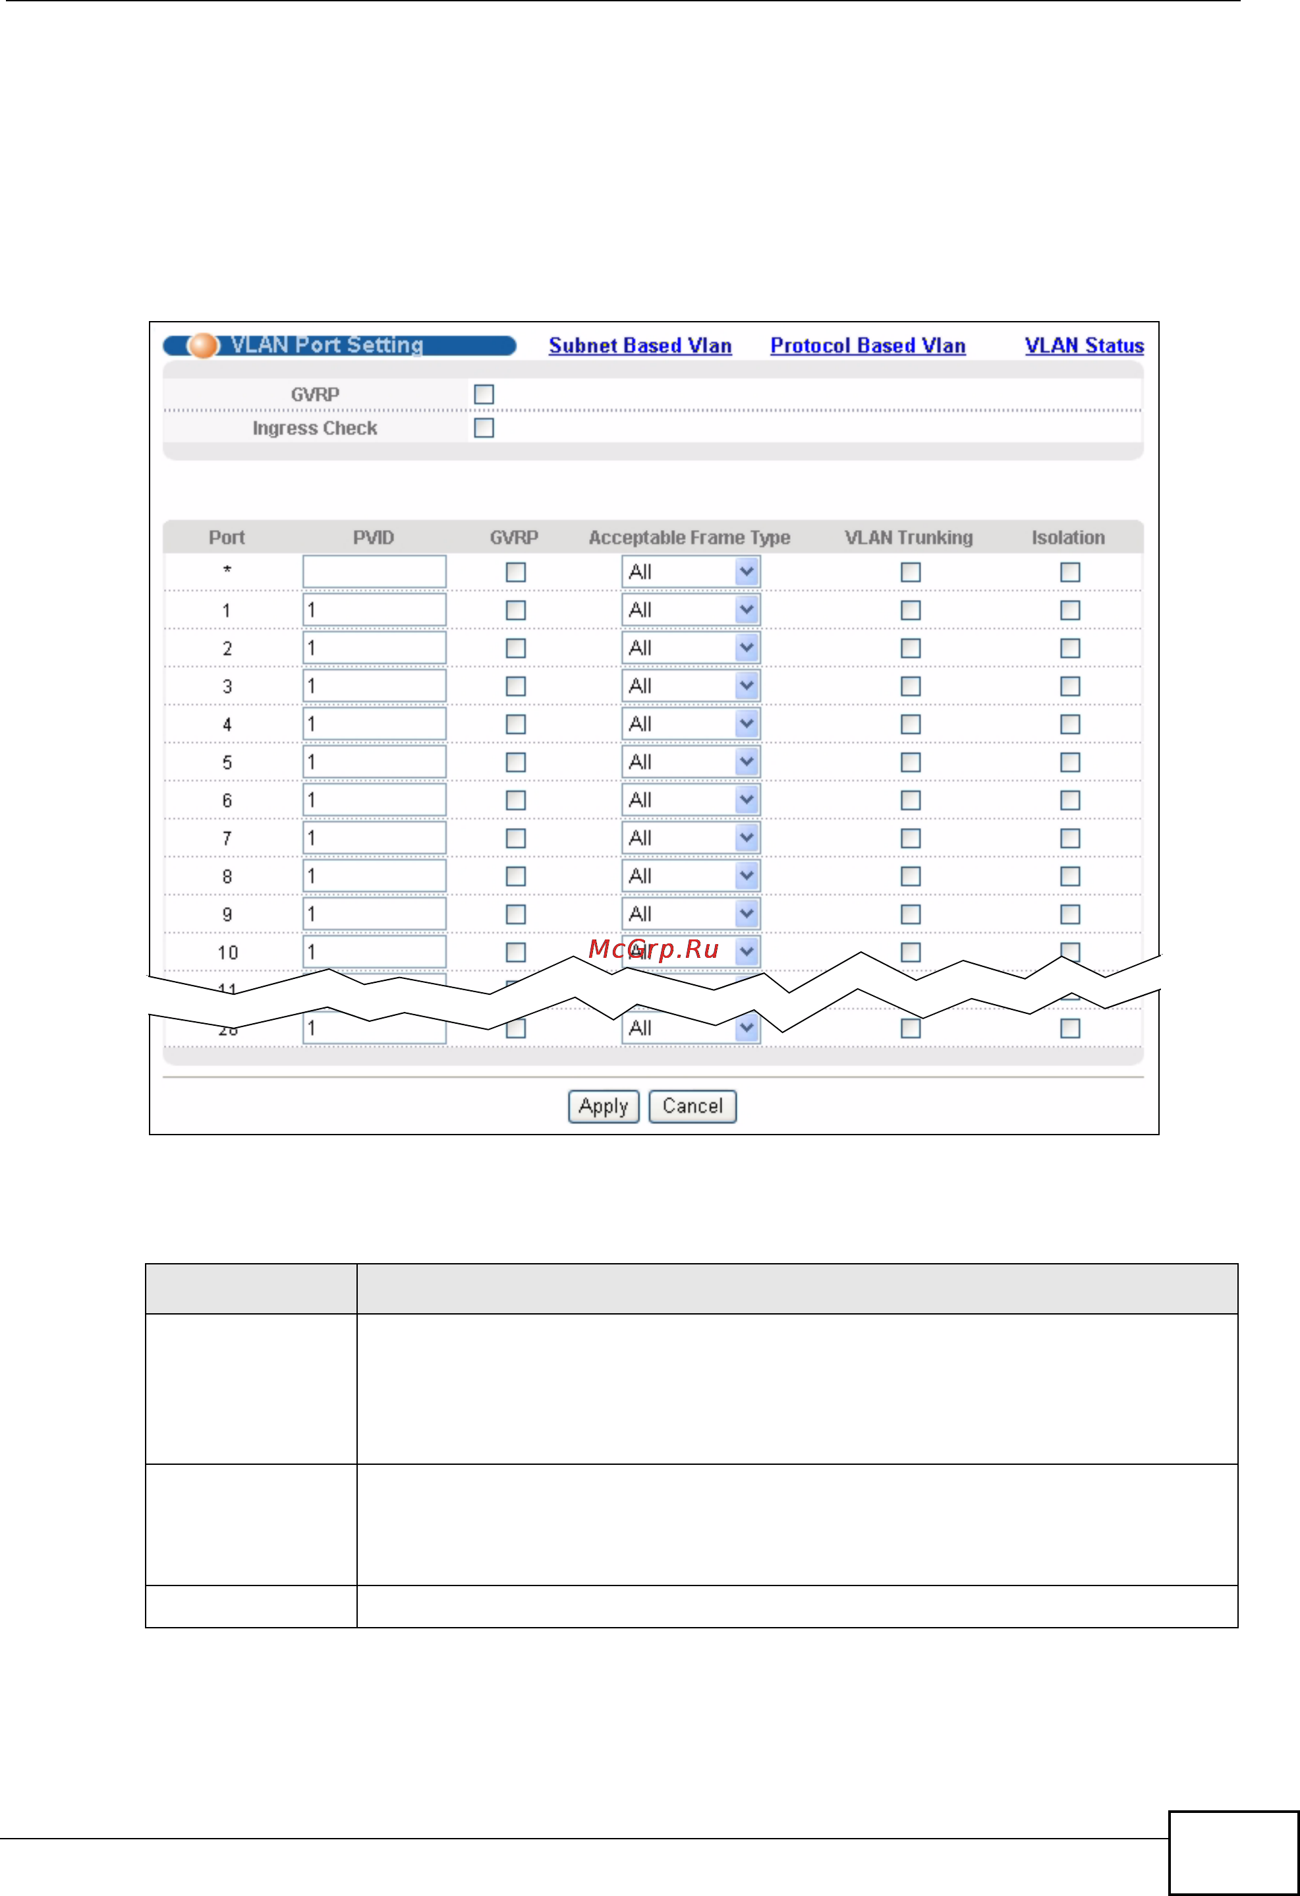Click the orange orb icon in title bar
Screen dimensions: 1300x1896
203,346
